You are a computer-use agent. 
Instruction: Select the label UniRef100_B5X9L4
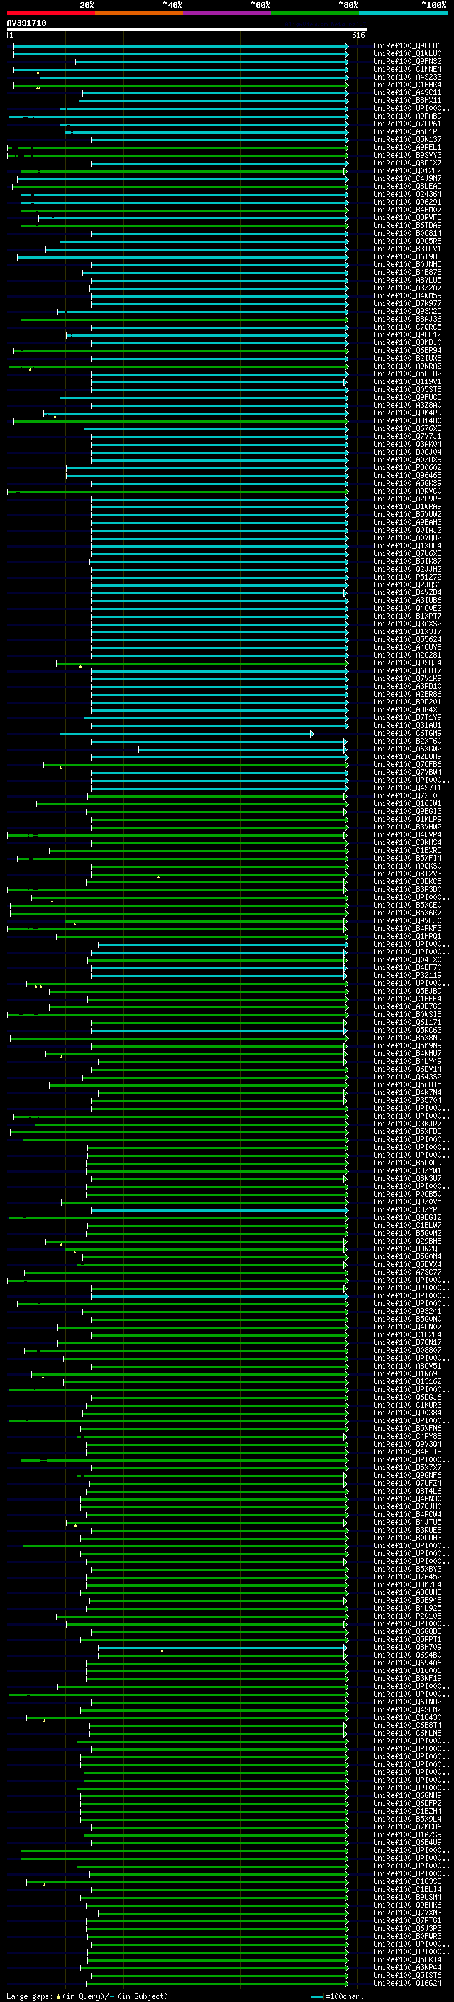click(x=407, y=1819)
